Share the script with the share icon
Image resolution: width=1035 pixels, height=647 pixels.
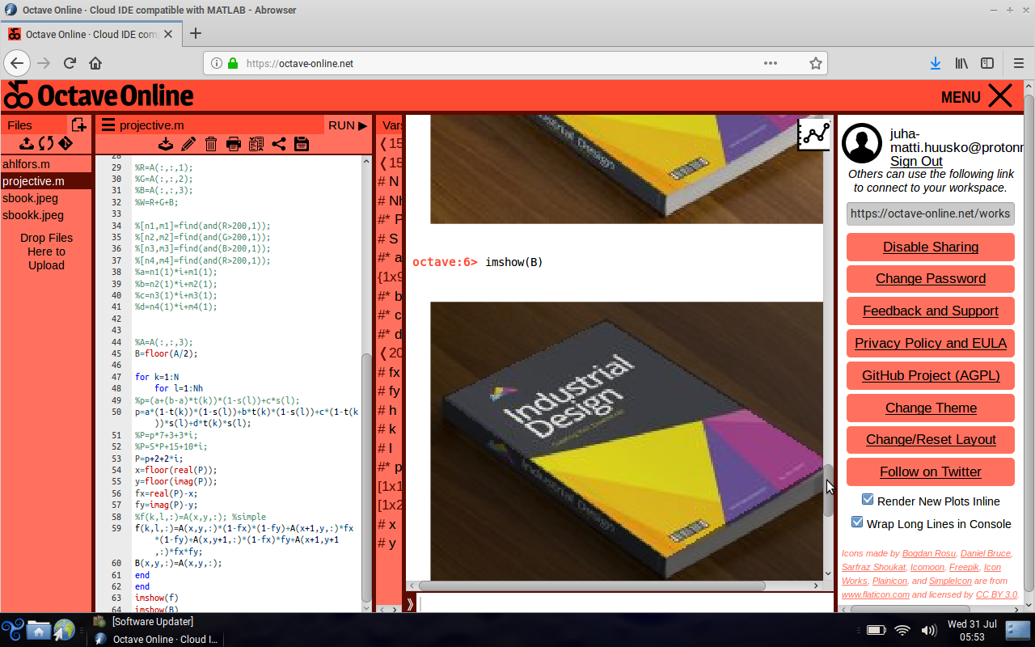tap(279, 144)
